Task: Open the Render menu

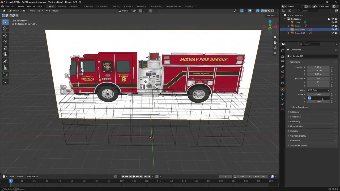Action: [x=21, y=6]
